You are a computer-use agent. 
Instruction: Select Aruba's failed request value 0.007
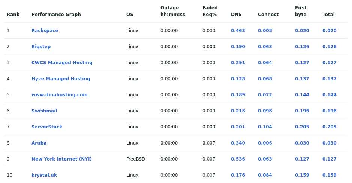click(x=209, y=143)
